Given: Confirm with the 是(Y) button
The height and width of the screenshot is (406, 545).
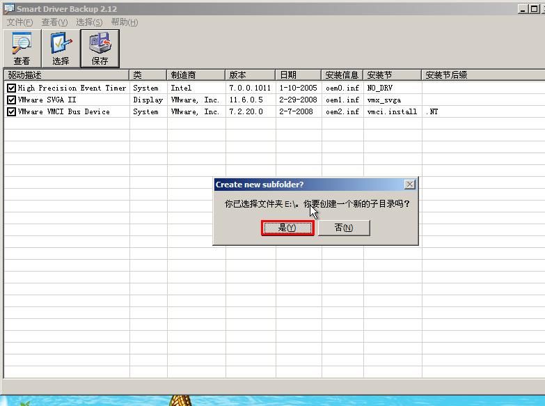Looking at the screenshot, I should tap(287, 228).
